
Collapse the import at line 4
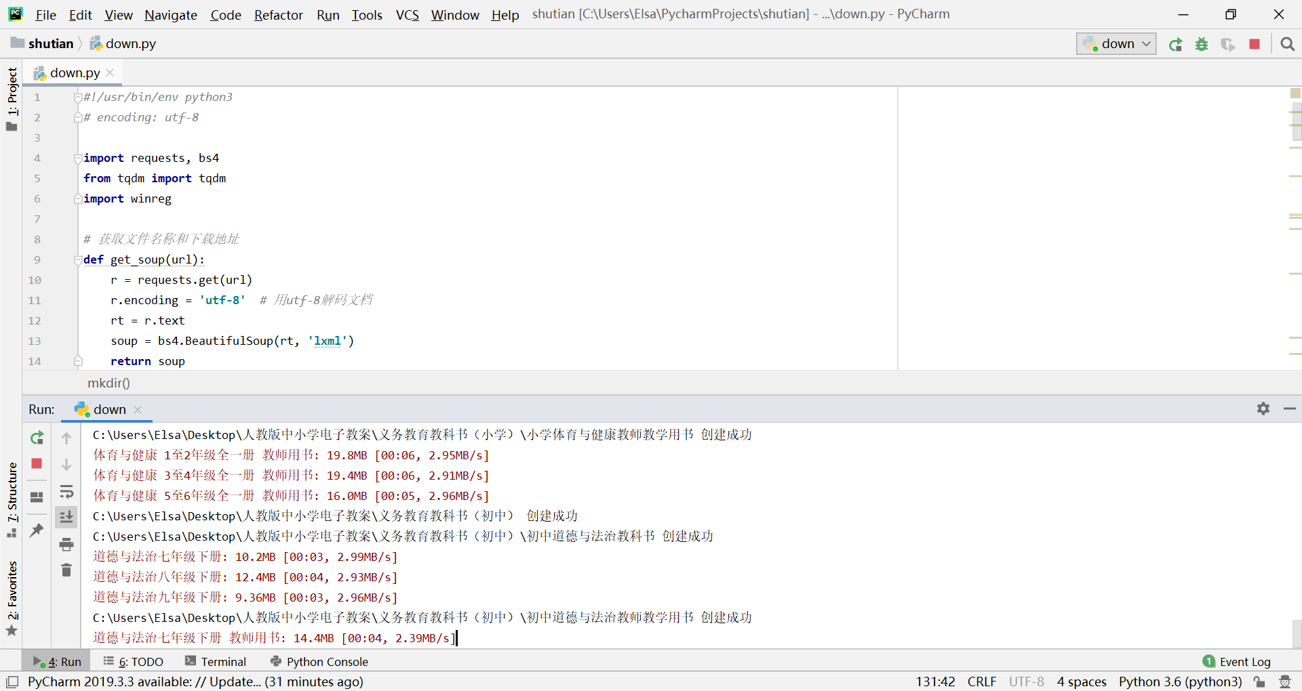[77, 158]
